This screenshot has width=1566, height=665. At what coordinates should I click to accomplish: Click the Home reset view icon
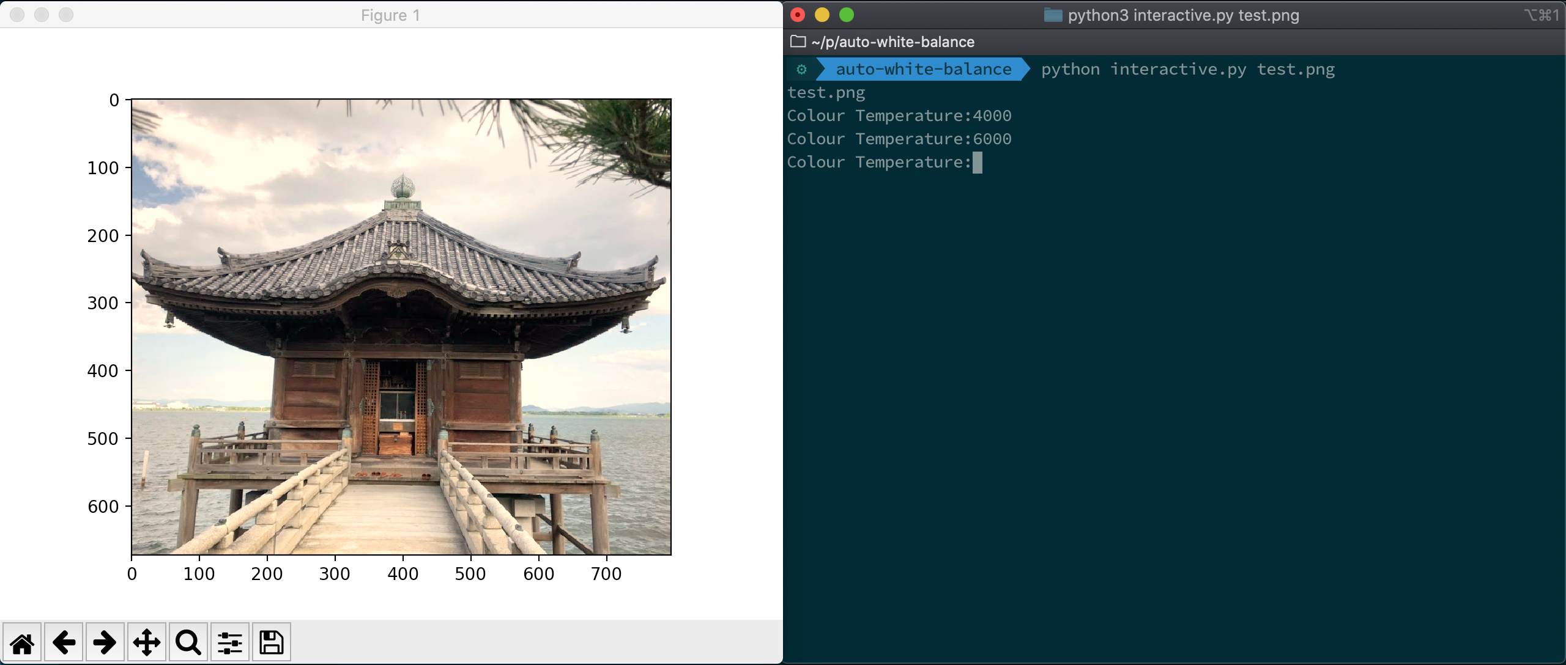point(22,642)
